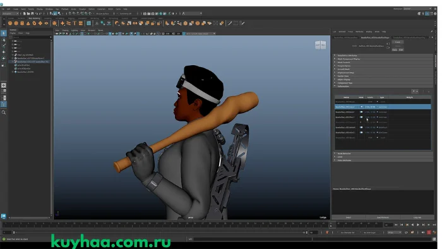Create a polygon plane from the shelf
This screenshot has width=442, height=249.
point(40,23)
